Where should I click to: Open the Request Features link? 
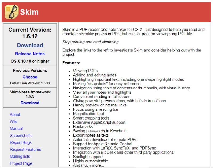coord(25,149)
